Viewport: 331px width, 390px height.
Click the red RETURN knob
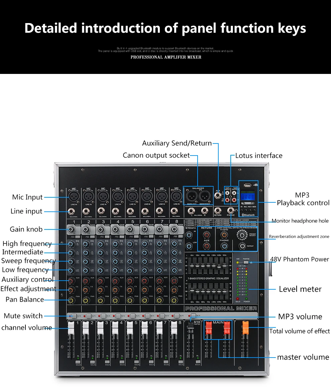[x=206, y=235]
